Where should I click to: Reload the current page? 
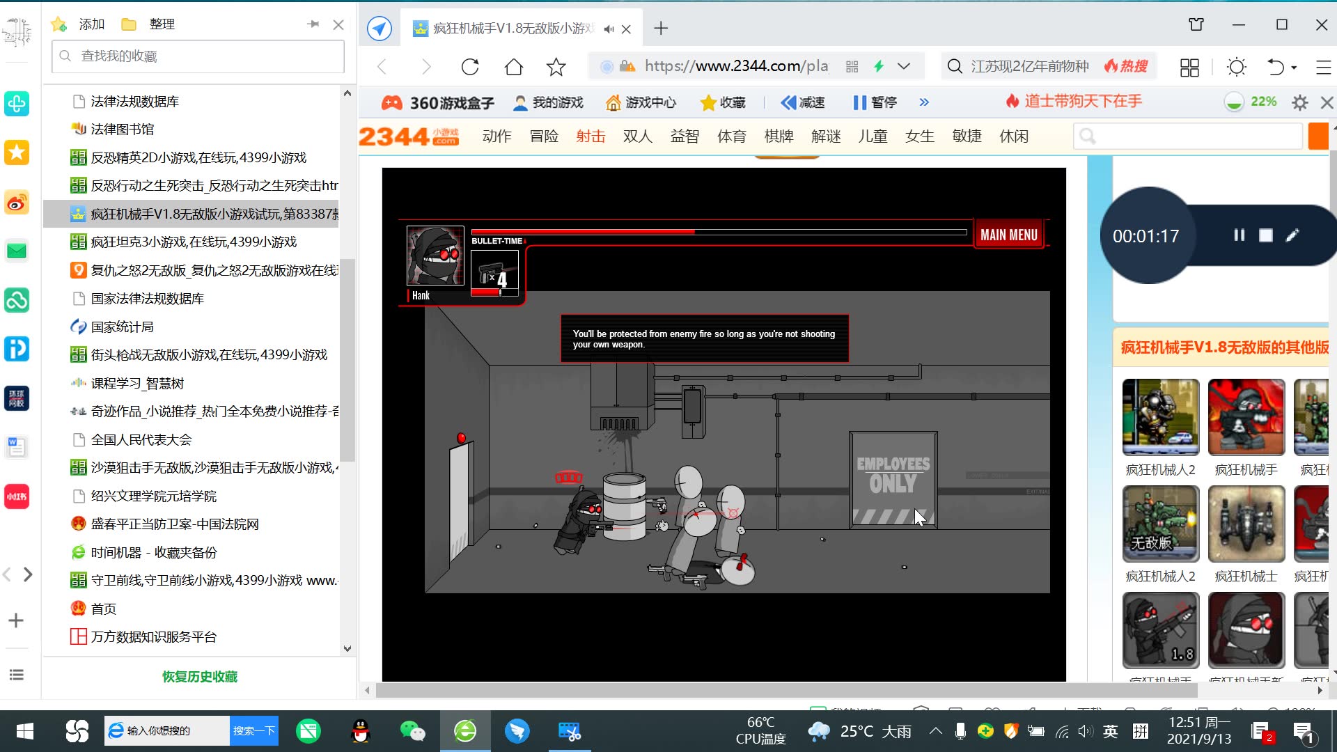[470, 67]
